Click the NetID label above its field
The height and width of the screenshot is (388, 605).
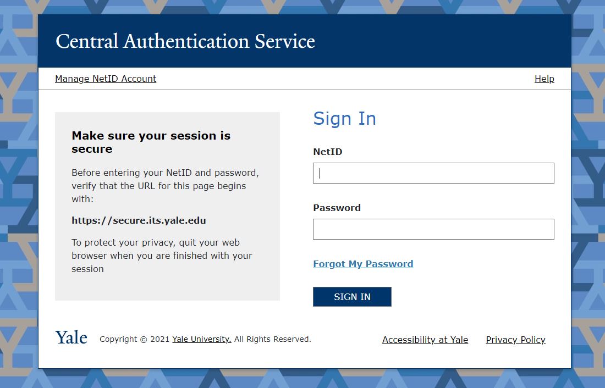tap(327, 152)
